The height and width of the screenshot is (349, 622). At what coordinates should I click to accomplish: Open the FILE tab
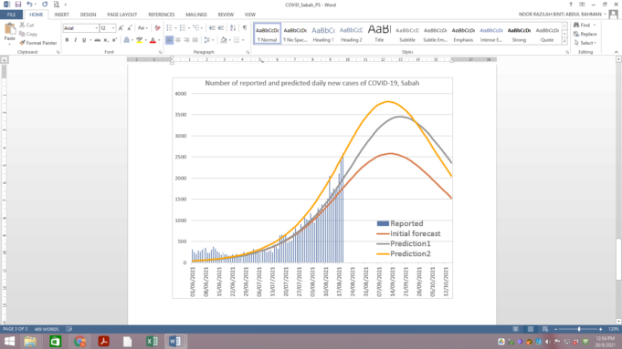tap(12, 15)
